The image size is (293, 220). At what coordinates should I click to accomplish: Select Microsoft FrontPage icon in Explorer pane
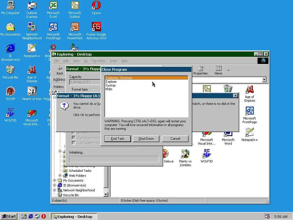[x=250, y=115]
